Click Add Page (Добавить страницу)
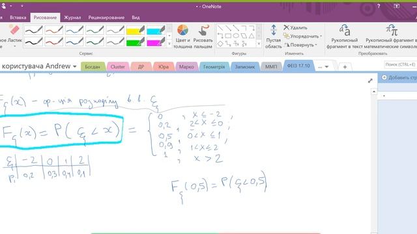This screenshot has height=234, width=417. coord(399,77)
